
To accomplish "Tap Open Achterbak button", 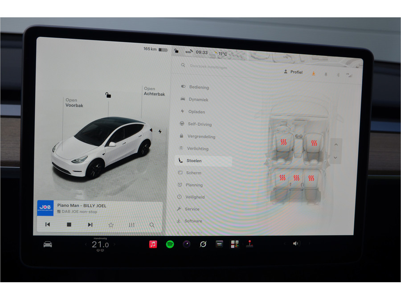I will point(154,91).
